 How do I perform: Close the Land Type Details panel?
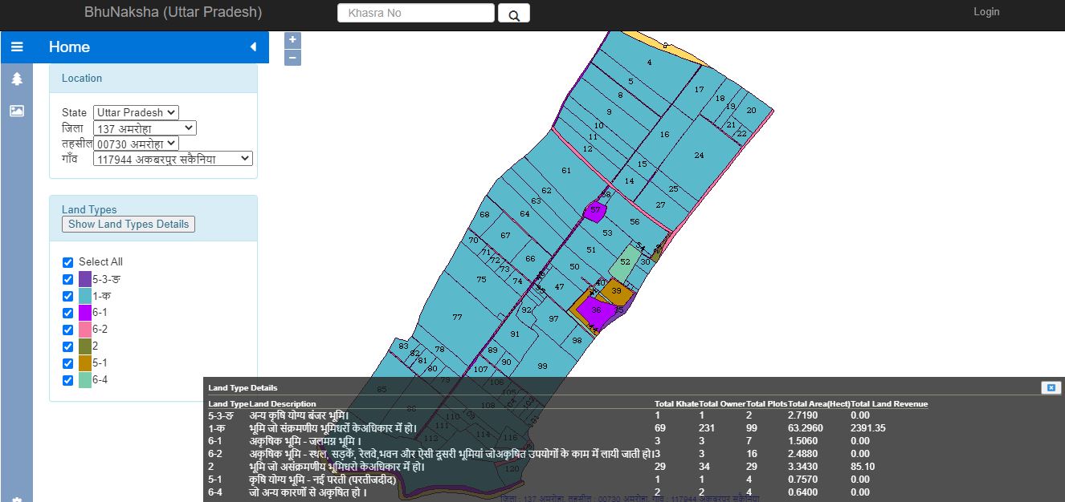point(1050,387)
